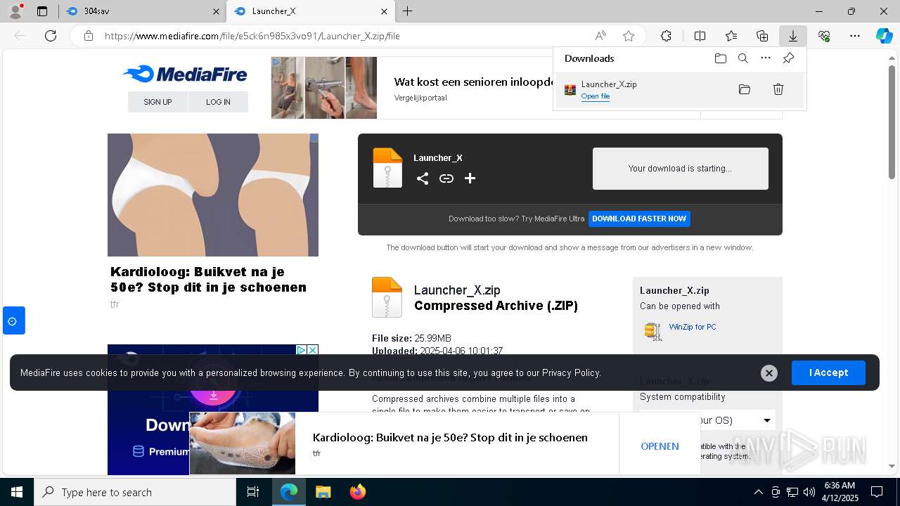Open more options in Downloads panel
Viewport: 900px width, 506px height.
pos(766,58)
